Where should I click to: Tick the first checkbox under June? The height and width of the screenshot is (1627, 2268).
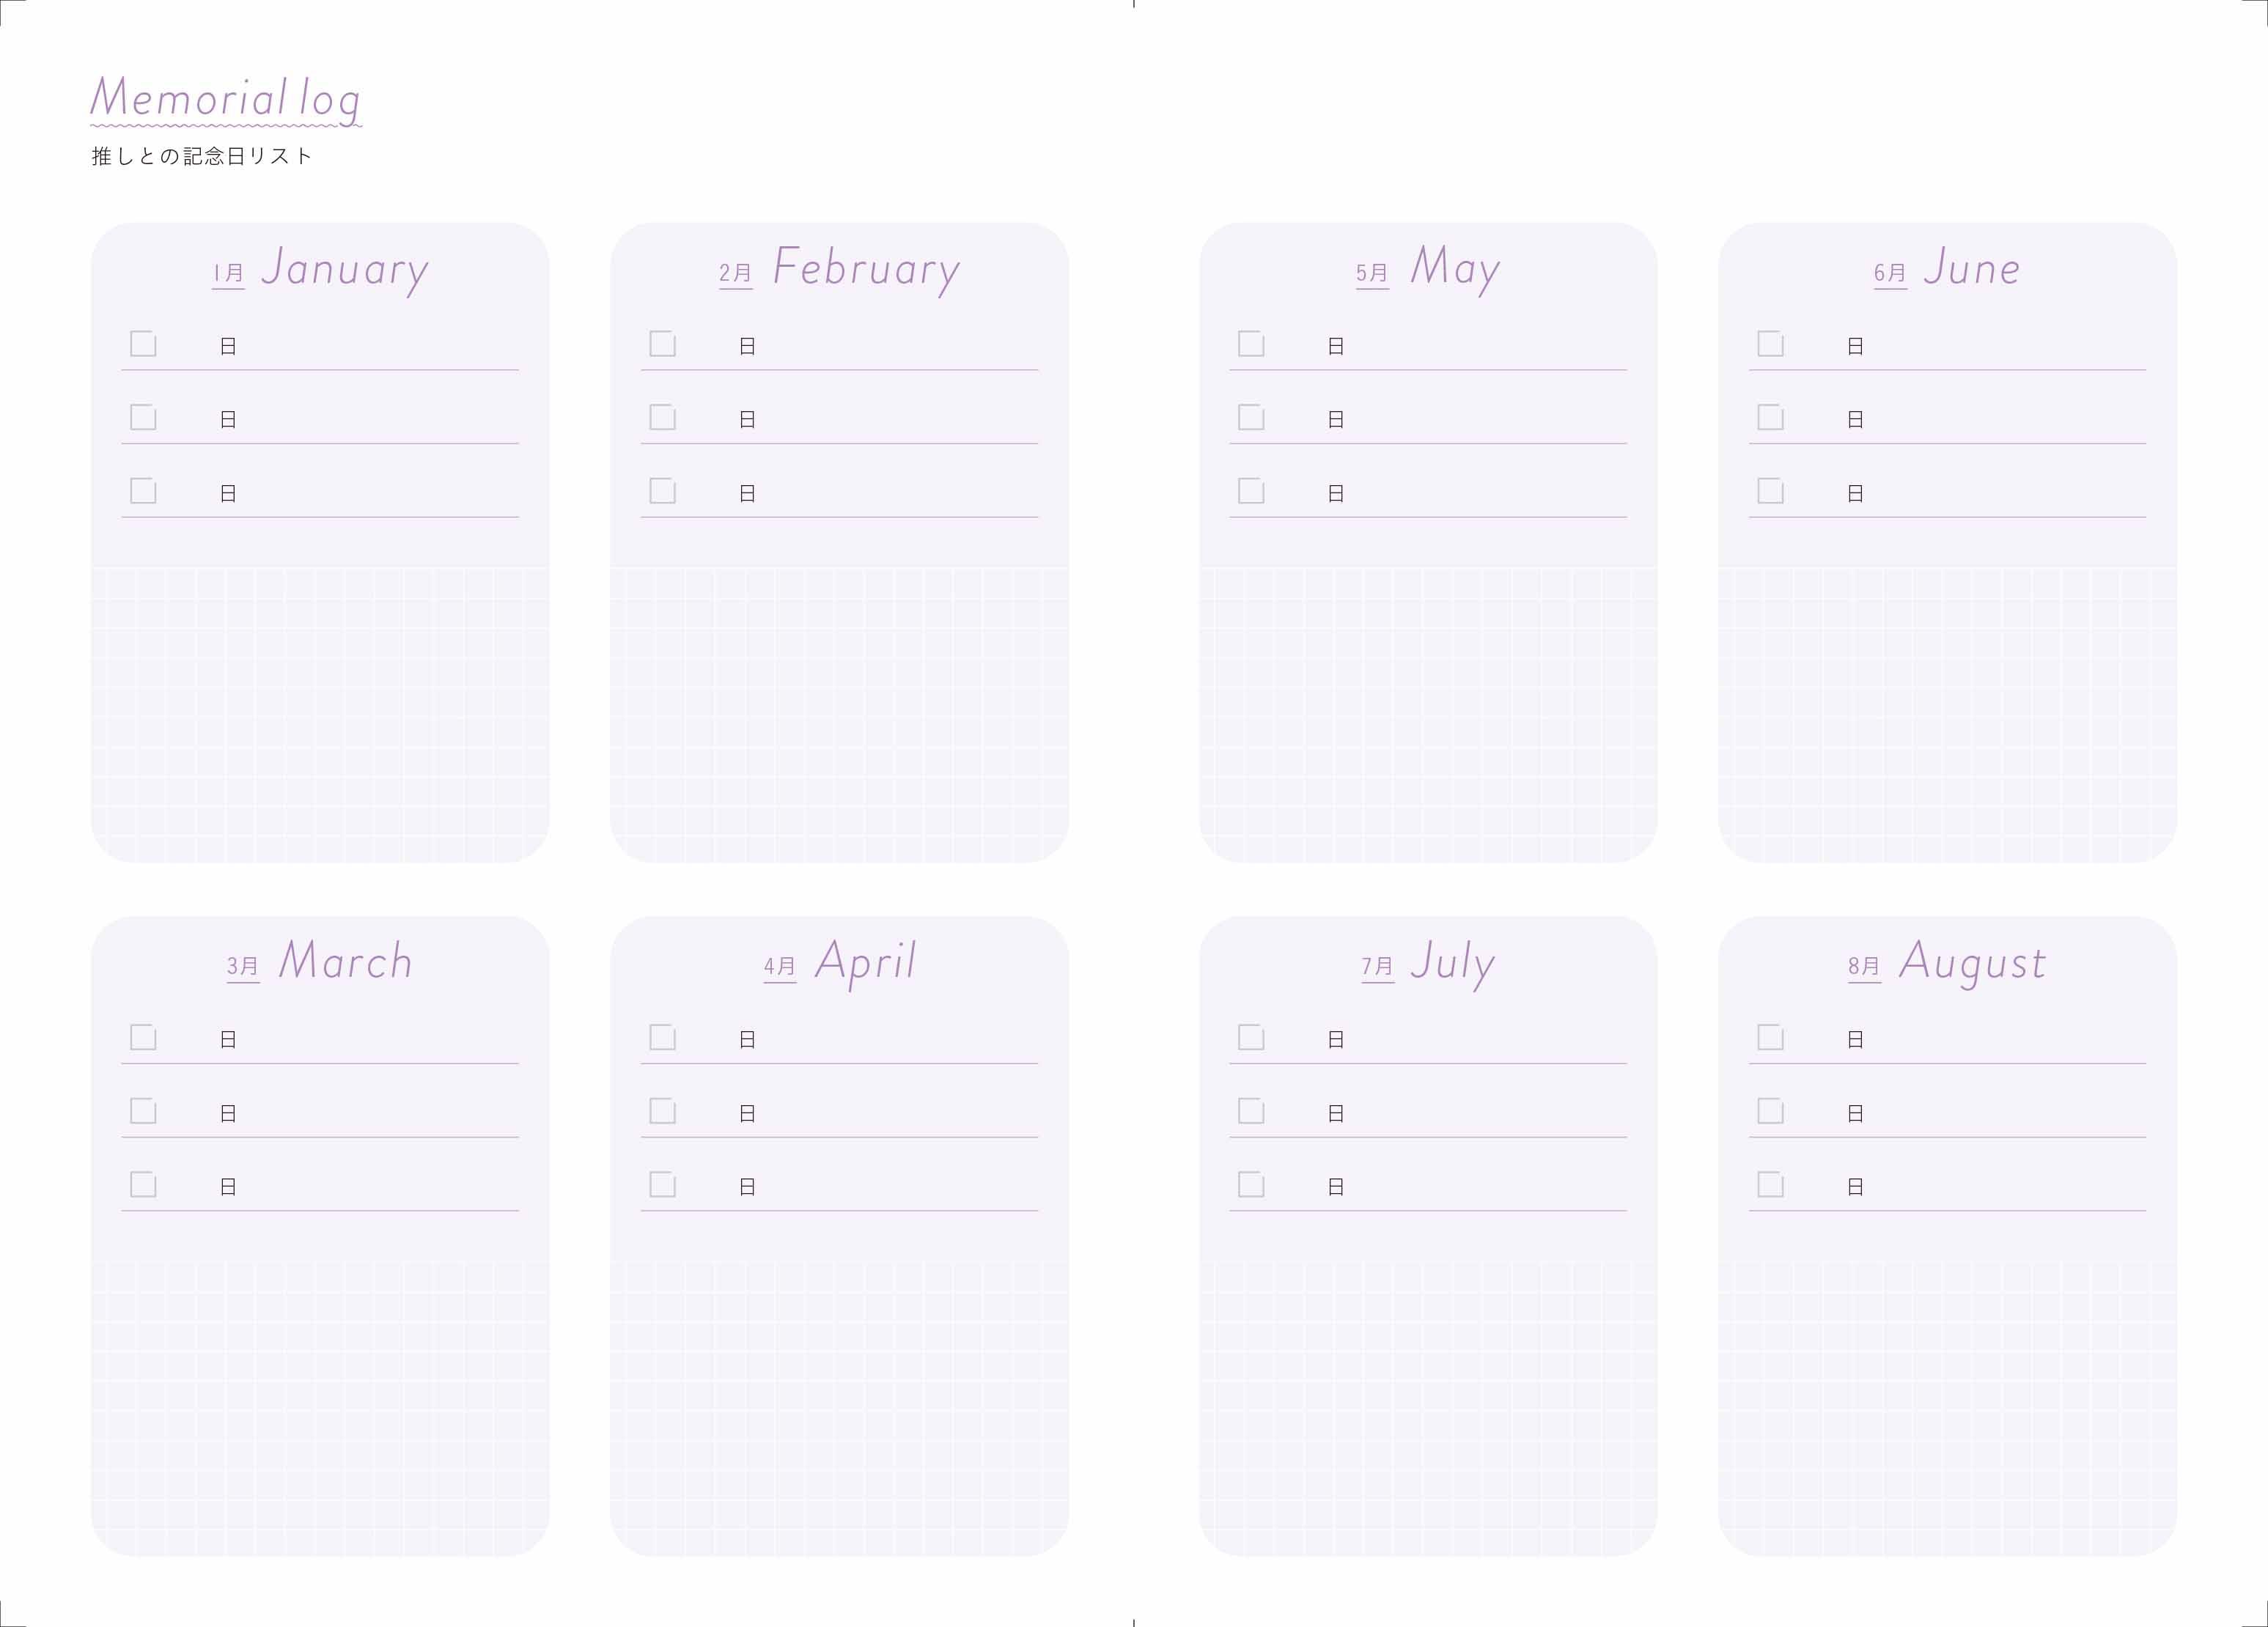click(x=1770, y=344)
